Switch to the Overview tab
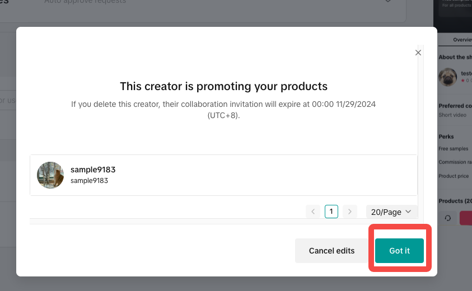The image size is (472, 291). tap(462, 40)
